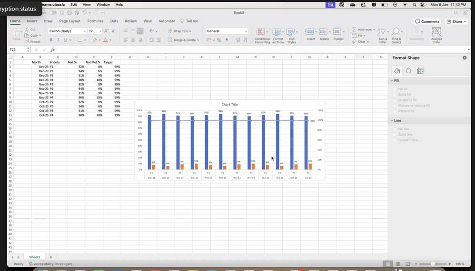Open Conditional Formatting

click(x=262, y=36)
